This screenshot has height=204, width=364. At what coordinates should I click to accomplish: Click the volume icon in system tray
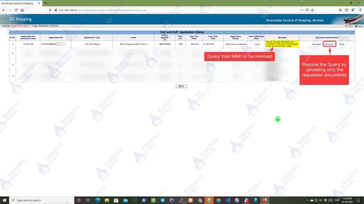[x=321, y=200]
